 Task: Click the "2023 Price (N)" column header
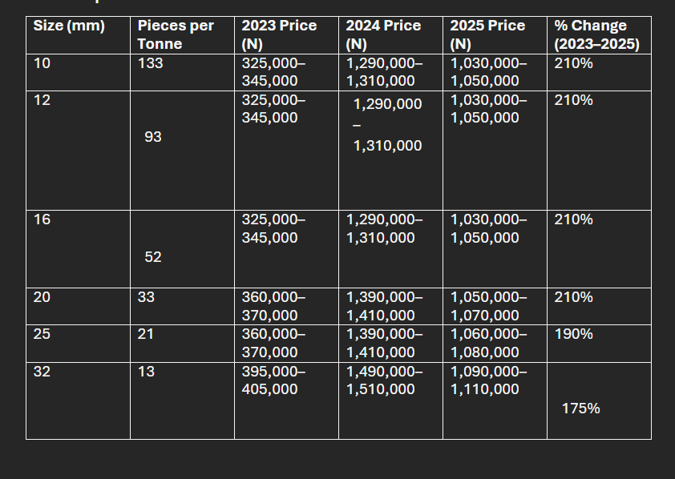point(279,34)
